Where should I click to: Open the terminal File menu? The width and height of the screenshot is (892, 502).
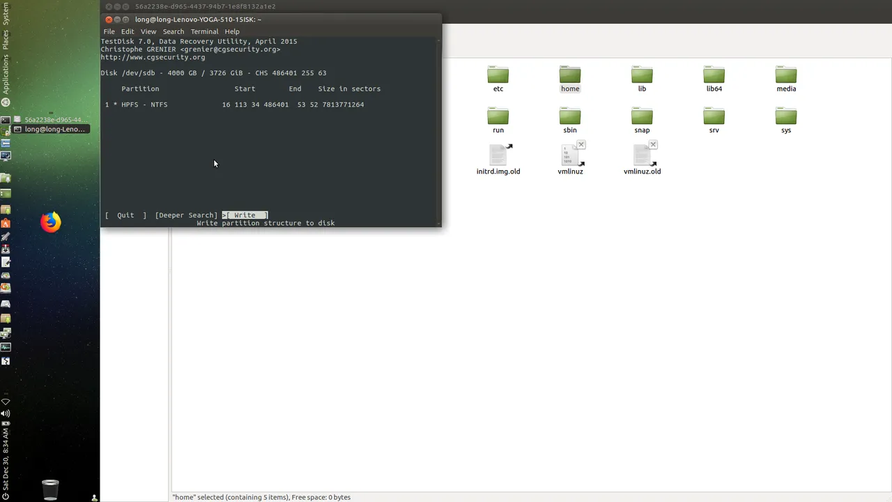109,31
